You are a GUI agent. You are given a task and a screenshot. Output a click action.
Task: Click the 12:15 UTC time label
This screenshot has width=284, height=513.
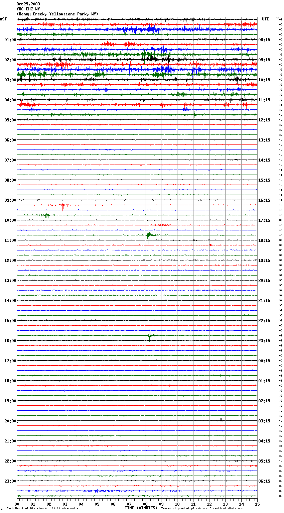(x=264, y=120)
